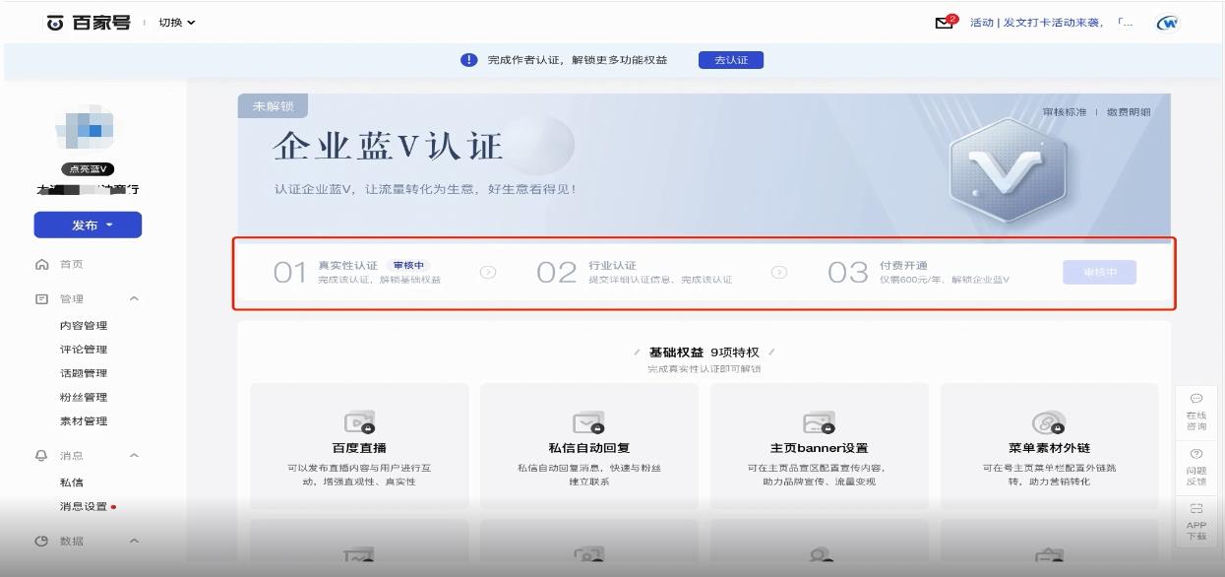1225x577 pixels.
Task: Open the 审核标准 link
Action: 1065,112
